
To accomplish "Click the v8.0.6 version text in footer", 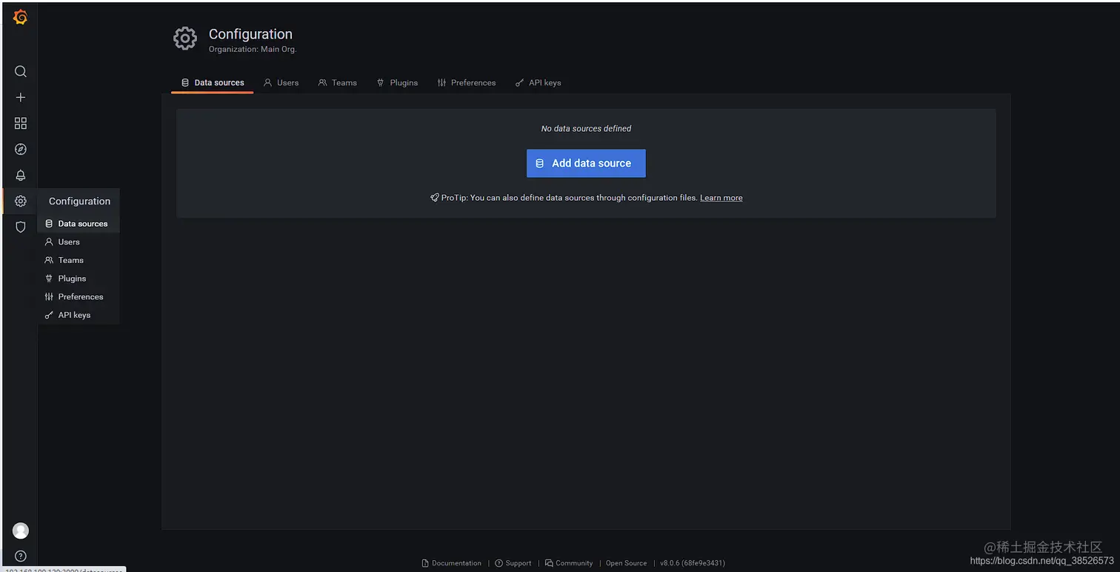I will 693,563.
